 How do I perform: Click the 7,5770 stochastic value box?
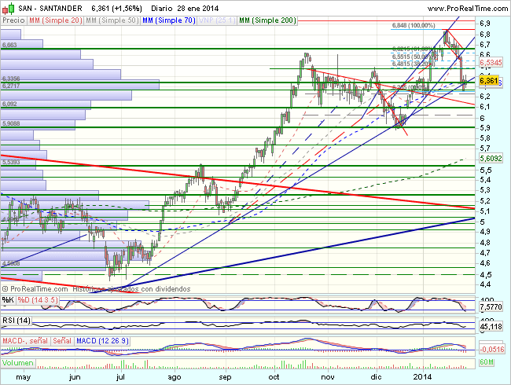[x=491, y=307]
